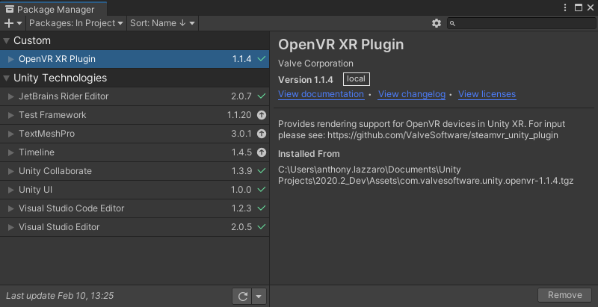
Task: Click the add package plus icon
Action: coord(9,23)
